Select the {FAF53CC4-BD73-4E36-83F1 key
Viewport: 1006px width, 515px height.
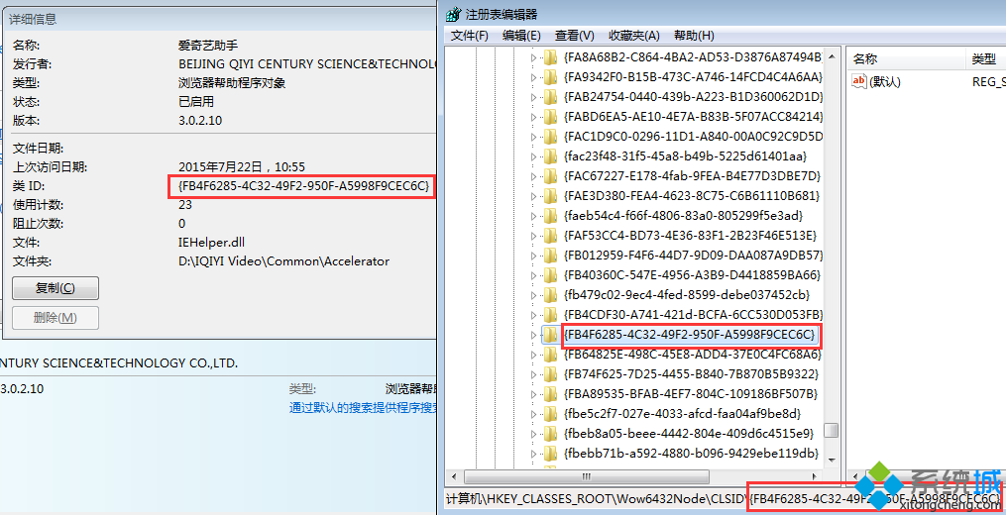pos(691,236)
